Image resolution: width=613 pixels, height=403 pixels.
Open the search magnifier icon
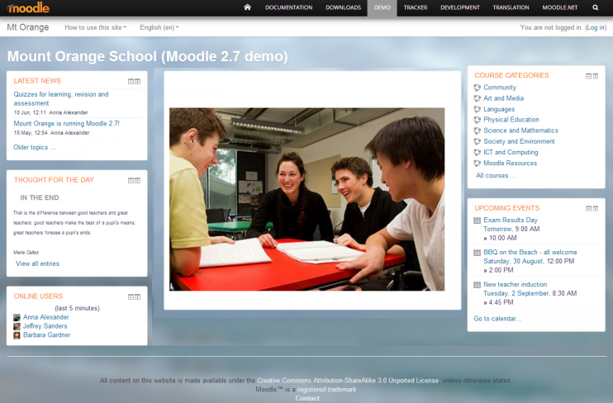click(x=595, y=7)
